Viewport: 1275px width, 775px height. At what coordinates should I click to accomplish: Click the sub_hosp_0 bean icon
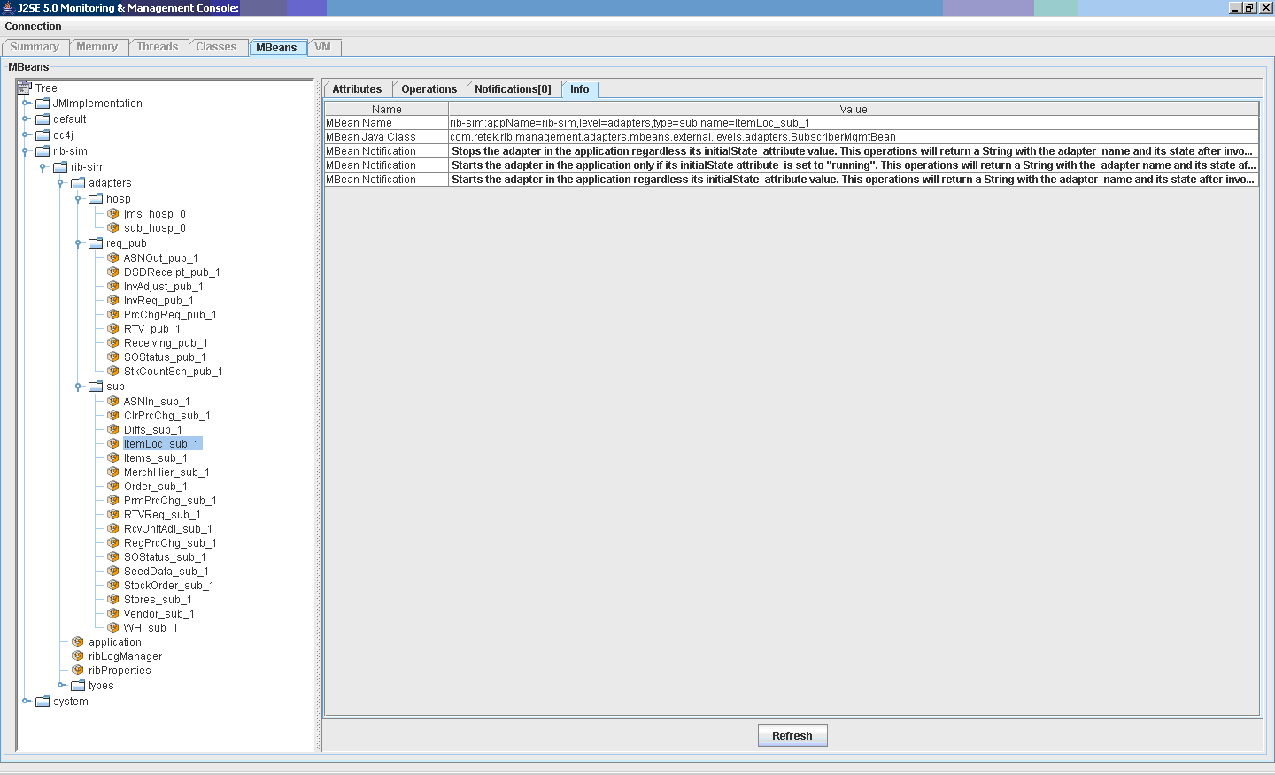(113, 227)
